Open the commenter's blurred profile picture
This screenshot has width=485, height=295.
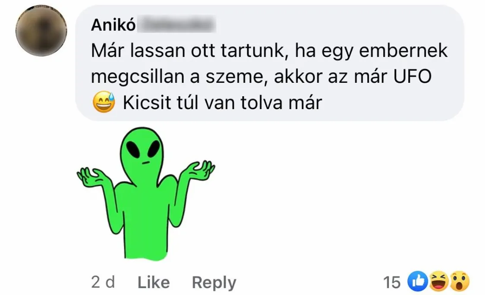click(41, 31)
